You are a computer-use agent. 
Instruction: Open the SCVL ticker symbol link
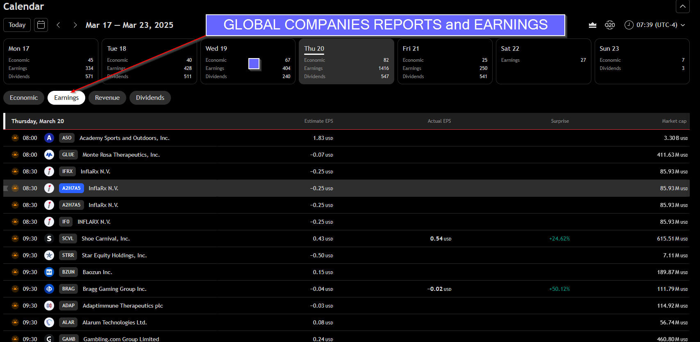click(x=68, y=239)
